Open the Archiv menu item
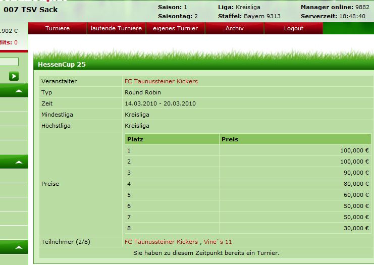The height and width of the screenshot is (265, 374). coord(234,29)
